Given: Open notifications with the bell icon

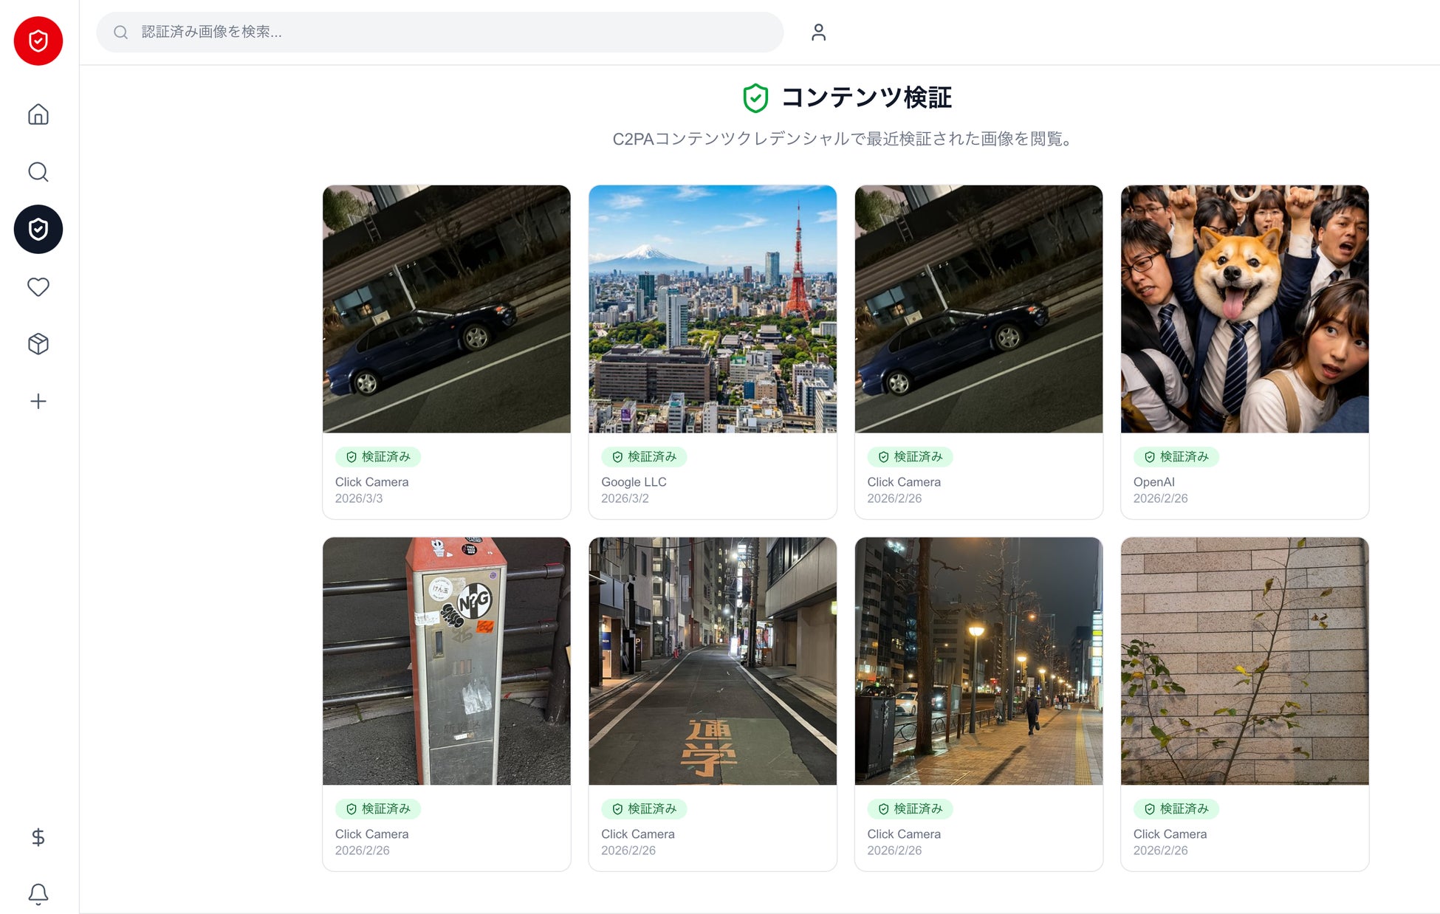Looking at the screenshot, I should tap(38, 894).
